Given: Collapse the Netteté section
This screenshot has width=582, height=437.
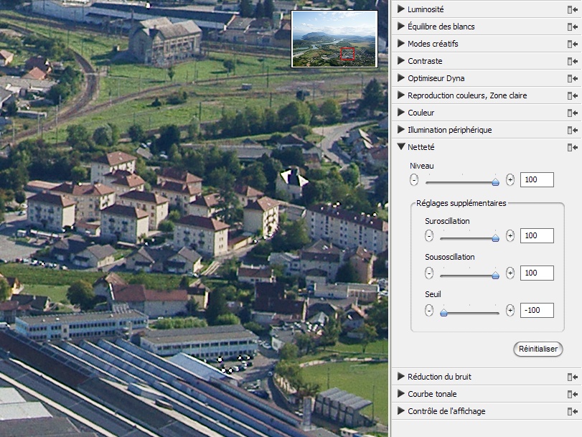Looking at the screenshot, I should click(x=400, y=147).
